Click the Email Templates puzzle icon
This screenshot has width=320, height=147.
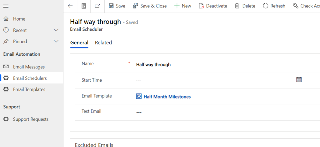(6, 89)
